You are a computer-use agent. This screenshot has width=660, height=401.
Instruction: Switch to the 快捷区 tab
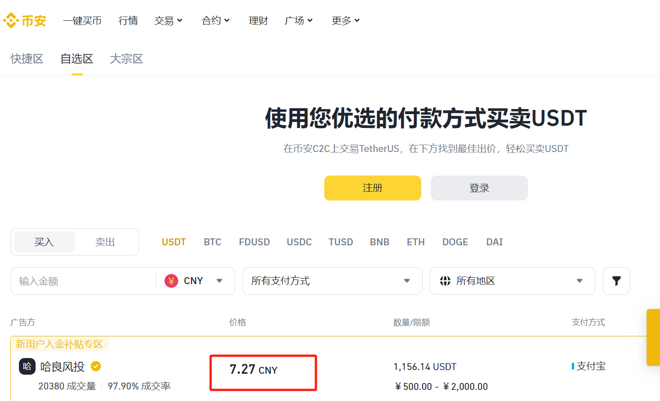pyautogui.click(x=27, y=59)
